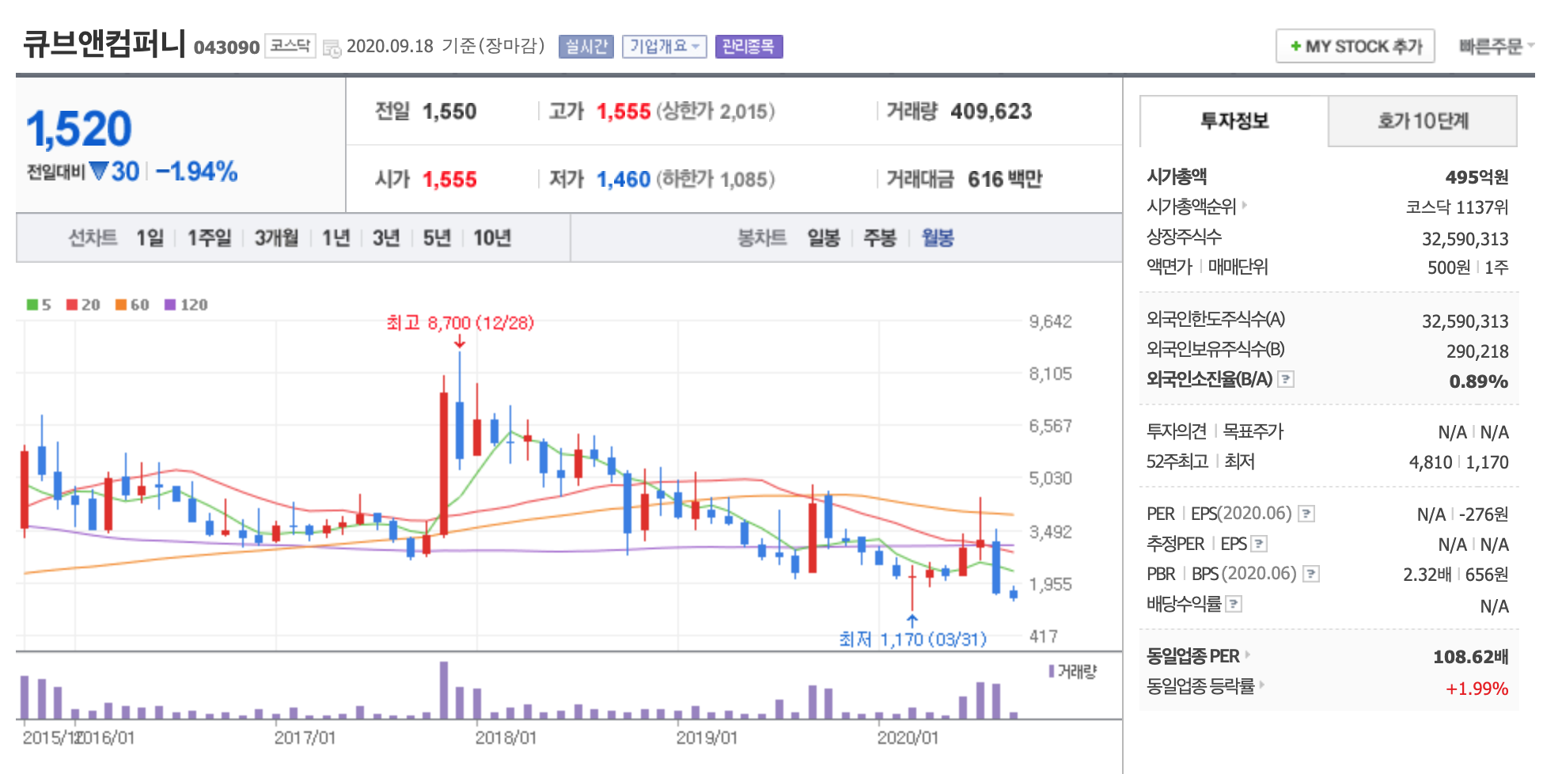The width and height of the screenshot is (1543, 774).
Task: Switch to the 호가10단계 tab
Action: [x=1423, y=121]
